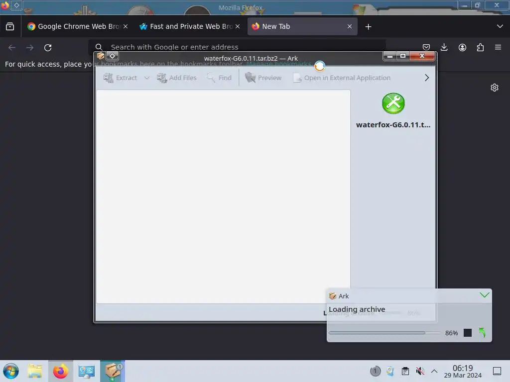Close the Ark window
The height and width of the screenshot is (382, 510).
point(422,56)
